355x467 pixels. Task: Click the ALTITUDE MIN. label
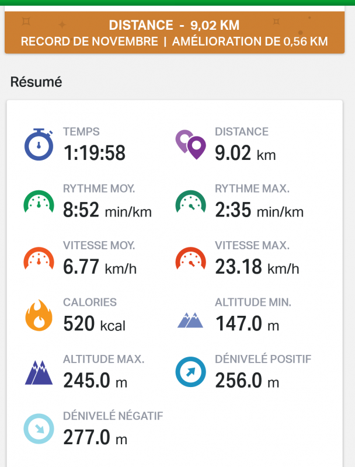pyautogui.click(x=253, y=302)
